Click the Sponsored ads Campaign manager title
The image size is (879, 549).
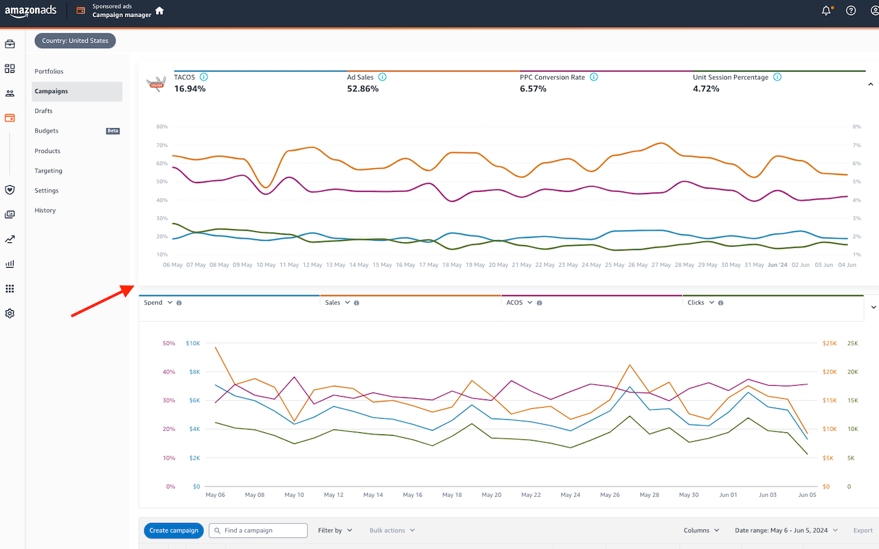click(122, 11)
